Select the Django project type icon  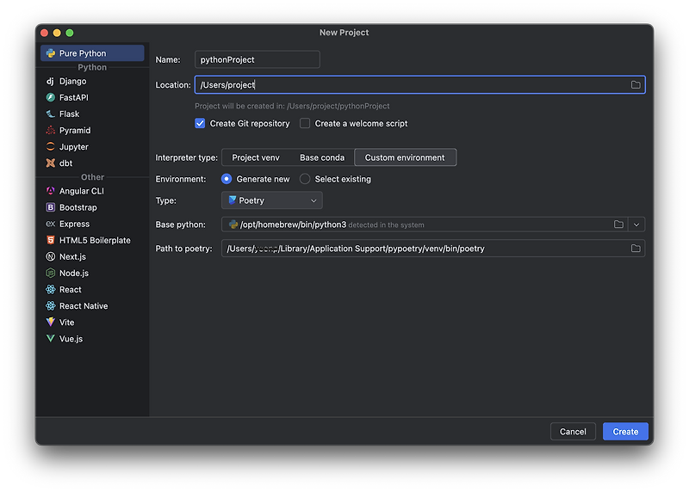point(51,81)
